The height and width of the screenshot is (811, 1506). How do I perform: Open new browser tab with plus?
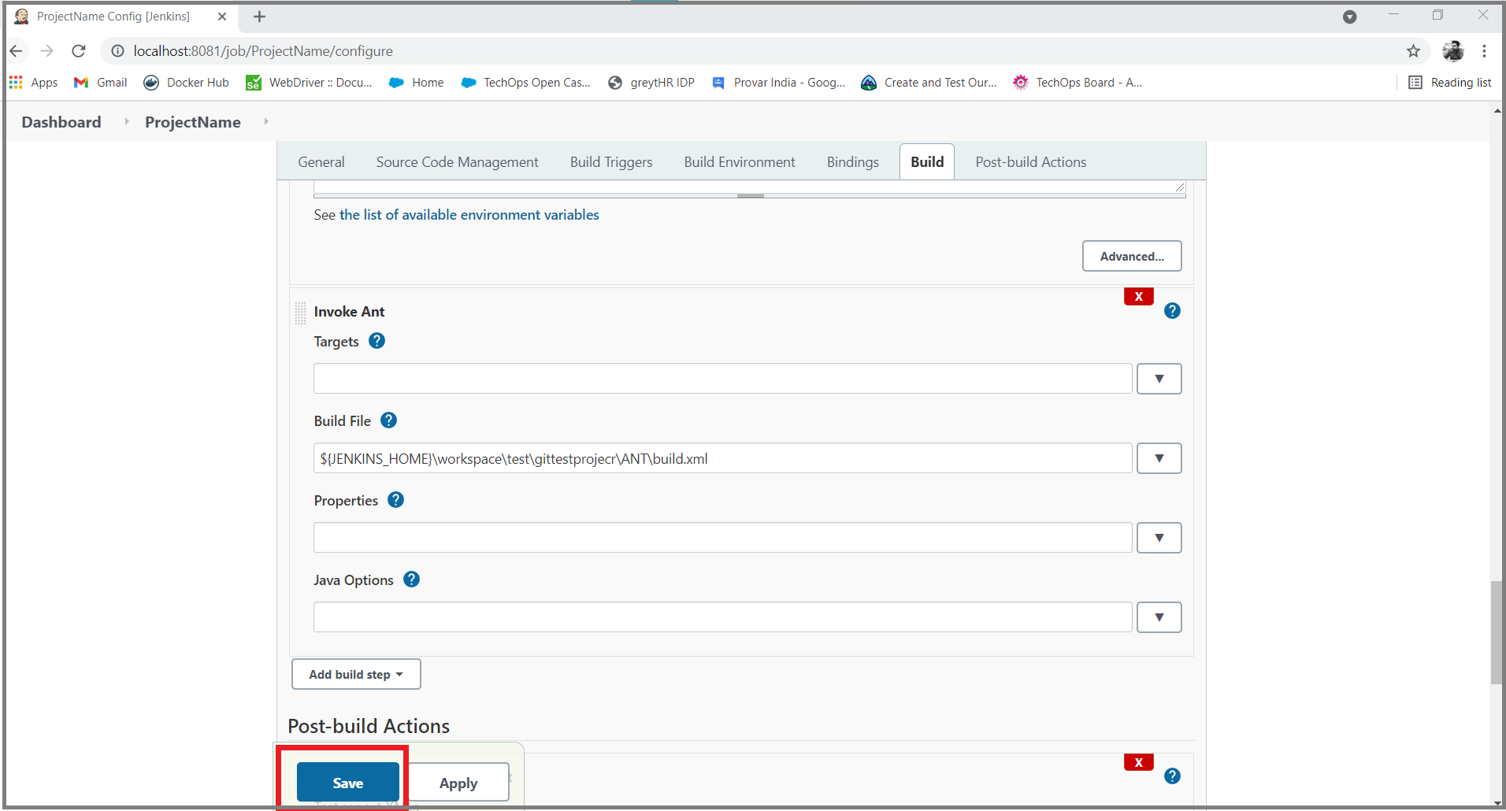pos(259,17)
